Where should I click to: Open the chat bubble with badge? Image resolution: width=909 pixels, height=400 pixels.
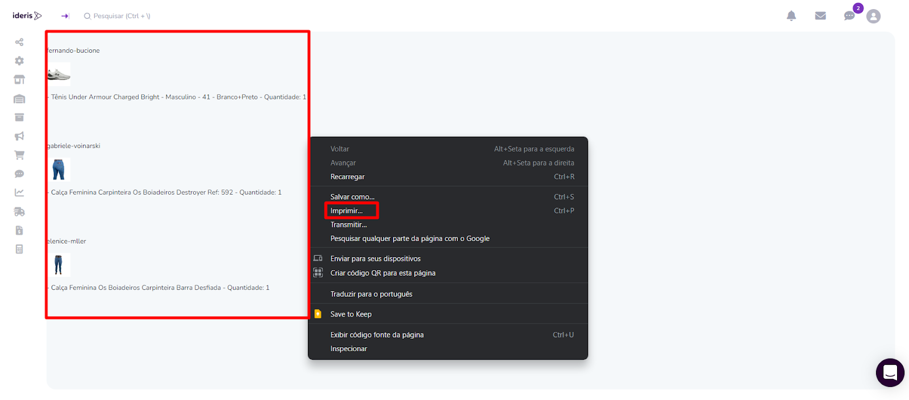(850, 15)
